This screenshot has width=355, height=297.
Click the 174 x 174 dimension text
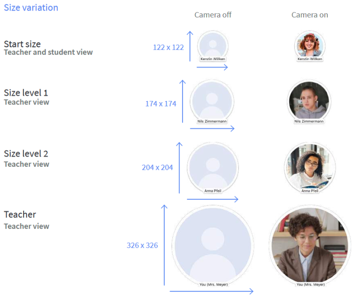(160, 104)
